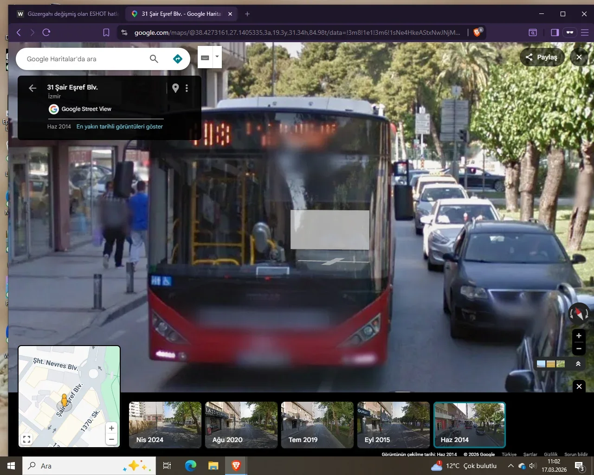Click the search magnifier icon

pos(154,59)
